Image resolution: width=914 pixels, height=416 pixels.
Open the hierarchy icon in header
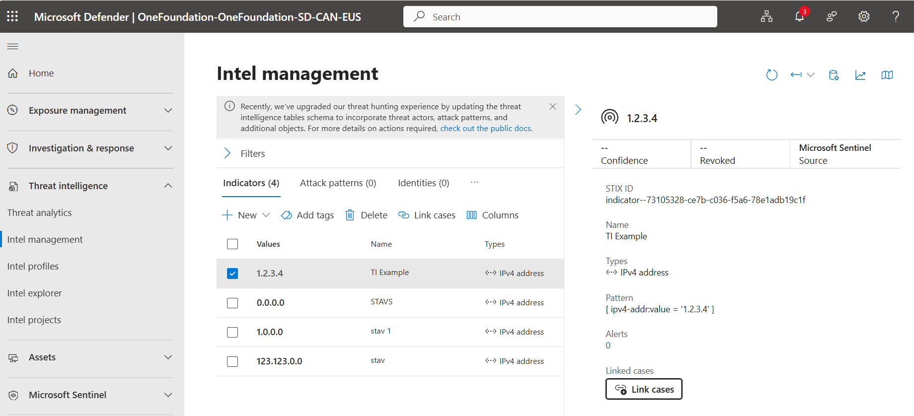pyautogui.click(x=766, y=16)
